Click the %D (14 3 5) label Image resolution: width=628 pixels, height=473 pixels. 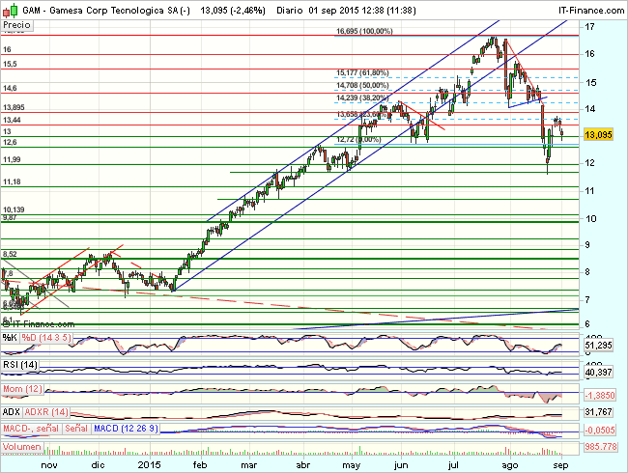point(46,338)
